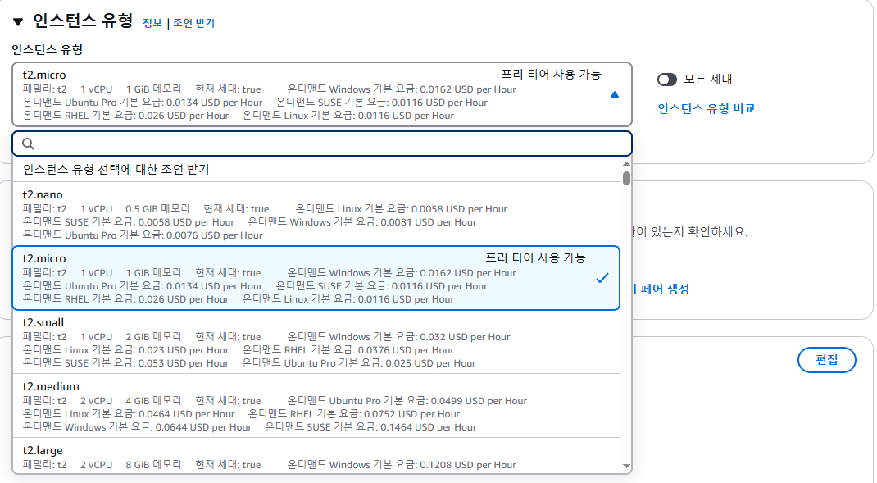Open the 페어 생성 link
877x483 pixels.
pyautogui.click(x=665, y=289)
